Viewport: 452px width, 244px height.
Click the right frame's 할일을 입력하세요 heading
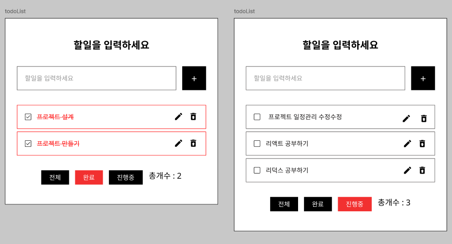tap(340, 45)
